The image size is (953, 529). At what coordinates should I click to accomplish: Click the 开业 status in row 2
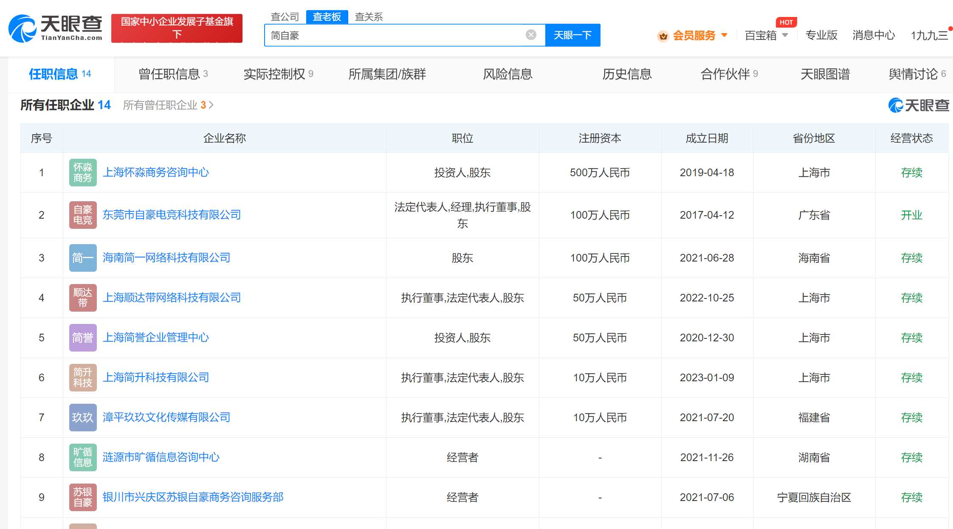click(x=911, y=215)
